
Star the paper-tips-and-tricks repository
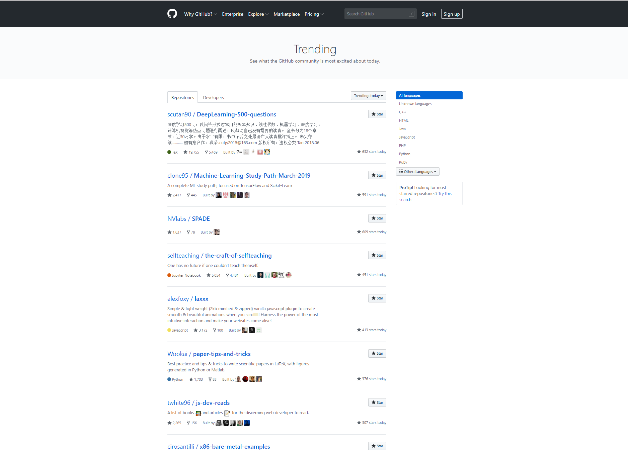pyautogui.click(x=377, y=353)
